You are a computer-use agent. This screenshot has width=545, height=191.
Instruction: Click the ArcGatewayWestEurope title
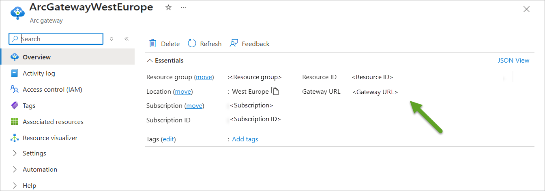tap(91, 7)
